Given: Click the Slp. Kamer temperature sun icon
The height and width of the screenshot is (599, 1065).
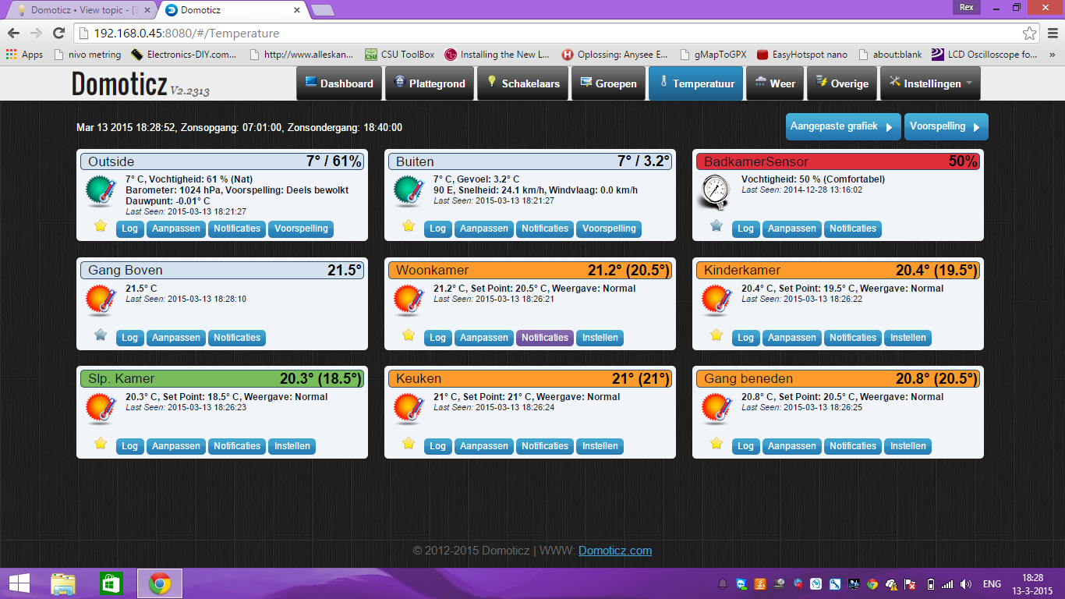Looking at the screenshot, I should tap(101, 409).
